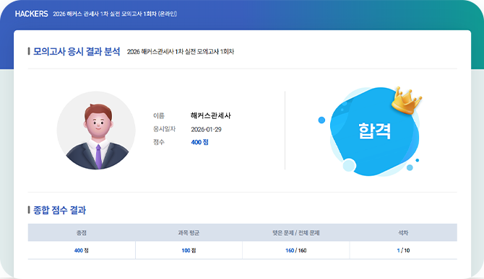Click the 400 점 score next to the 점수 label

[199, 142]
